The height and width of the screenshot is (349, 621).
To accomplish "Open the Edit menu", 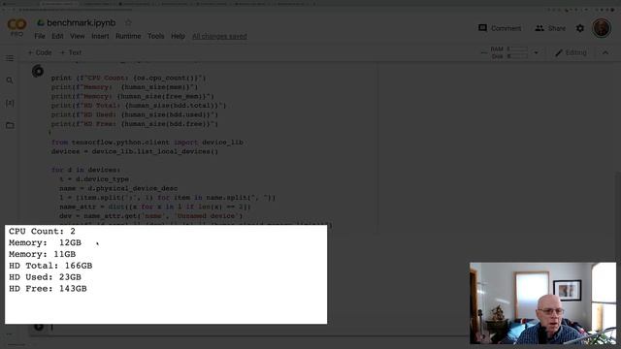I will tap(57, 36).
